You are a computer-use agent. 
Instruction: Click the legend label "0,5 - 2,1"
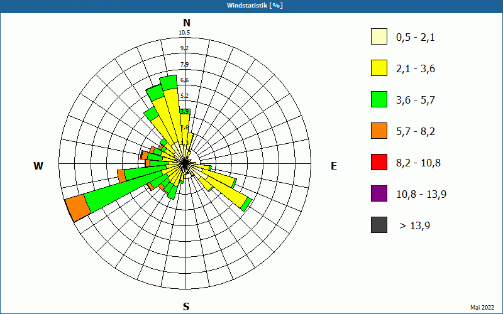[416, 38]
